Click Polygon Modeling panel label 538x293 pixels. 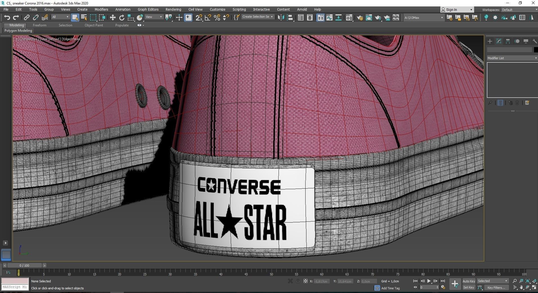tap(18, 31)
